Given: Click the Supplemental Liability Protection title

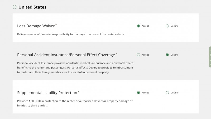Looking at the screenshot, I should [x=47, y=93].
